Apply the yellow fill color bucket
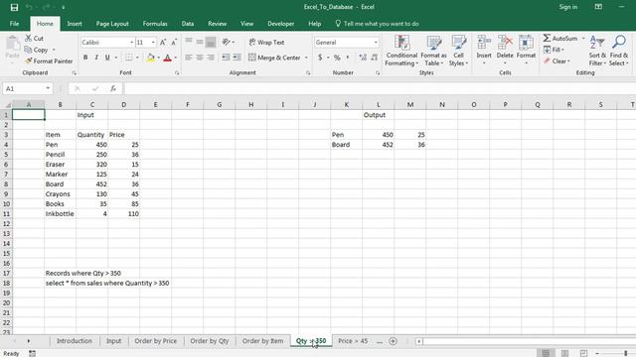Image resolution: width=636 pixels, height=357 pixels. coord(150,58)
